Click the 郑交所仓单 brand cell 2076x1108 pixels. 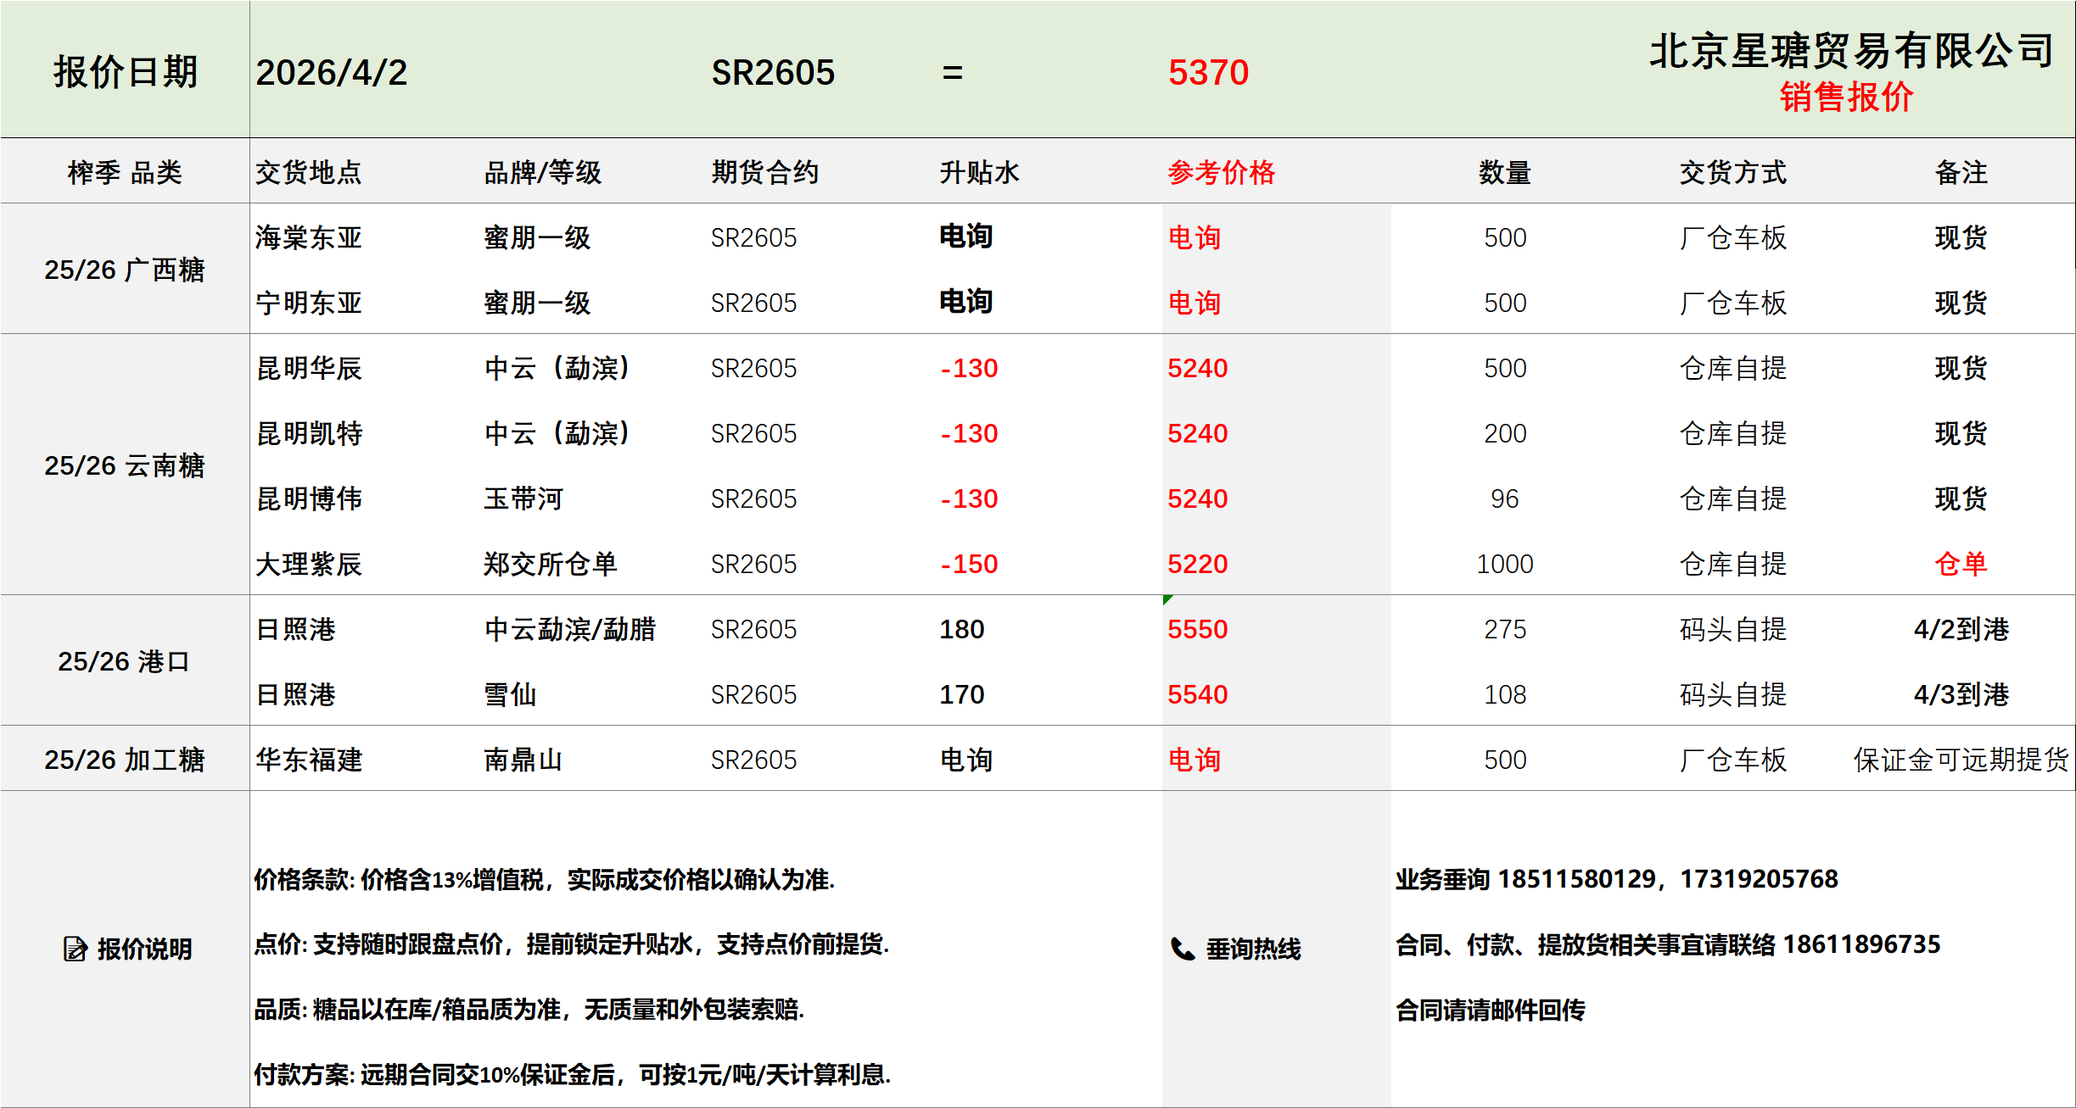(551, 564)
